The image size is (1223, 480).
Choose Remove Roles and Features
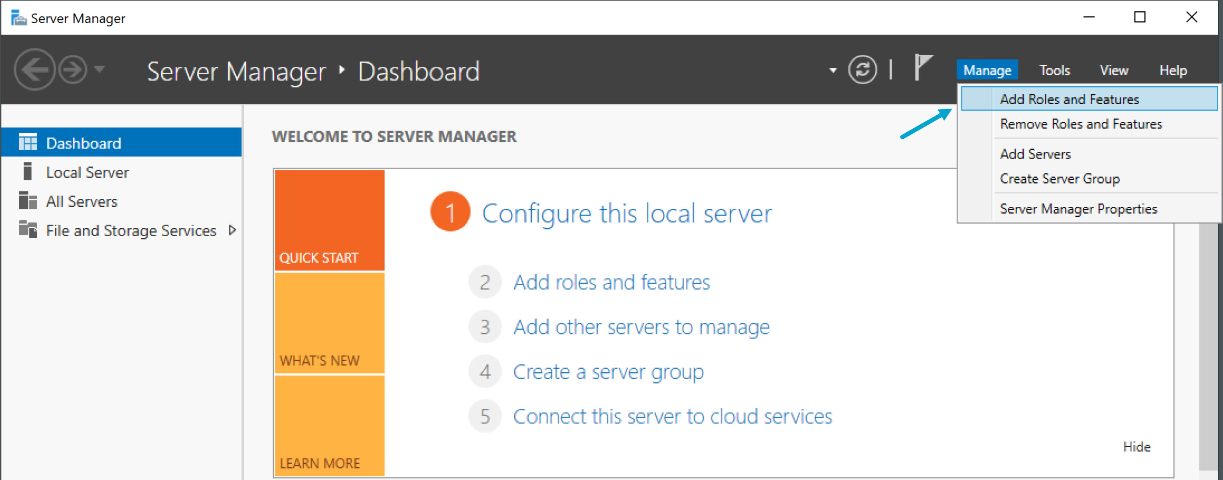[x=1081, y=124]
